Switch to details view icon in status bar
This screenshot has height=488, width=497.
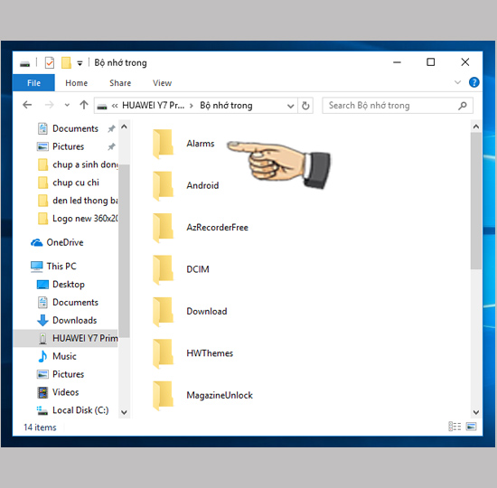(x=455, y=427)
